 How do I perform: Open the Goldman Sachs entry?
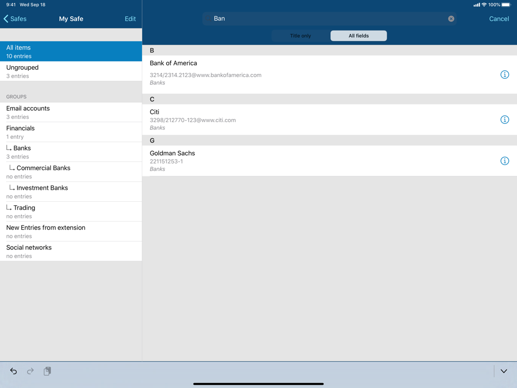pyautogui.click(x=329, y=161)
